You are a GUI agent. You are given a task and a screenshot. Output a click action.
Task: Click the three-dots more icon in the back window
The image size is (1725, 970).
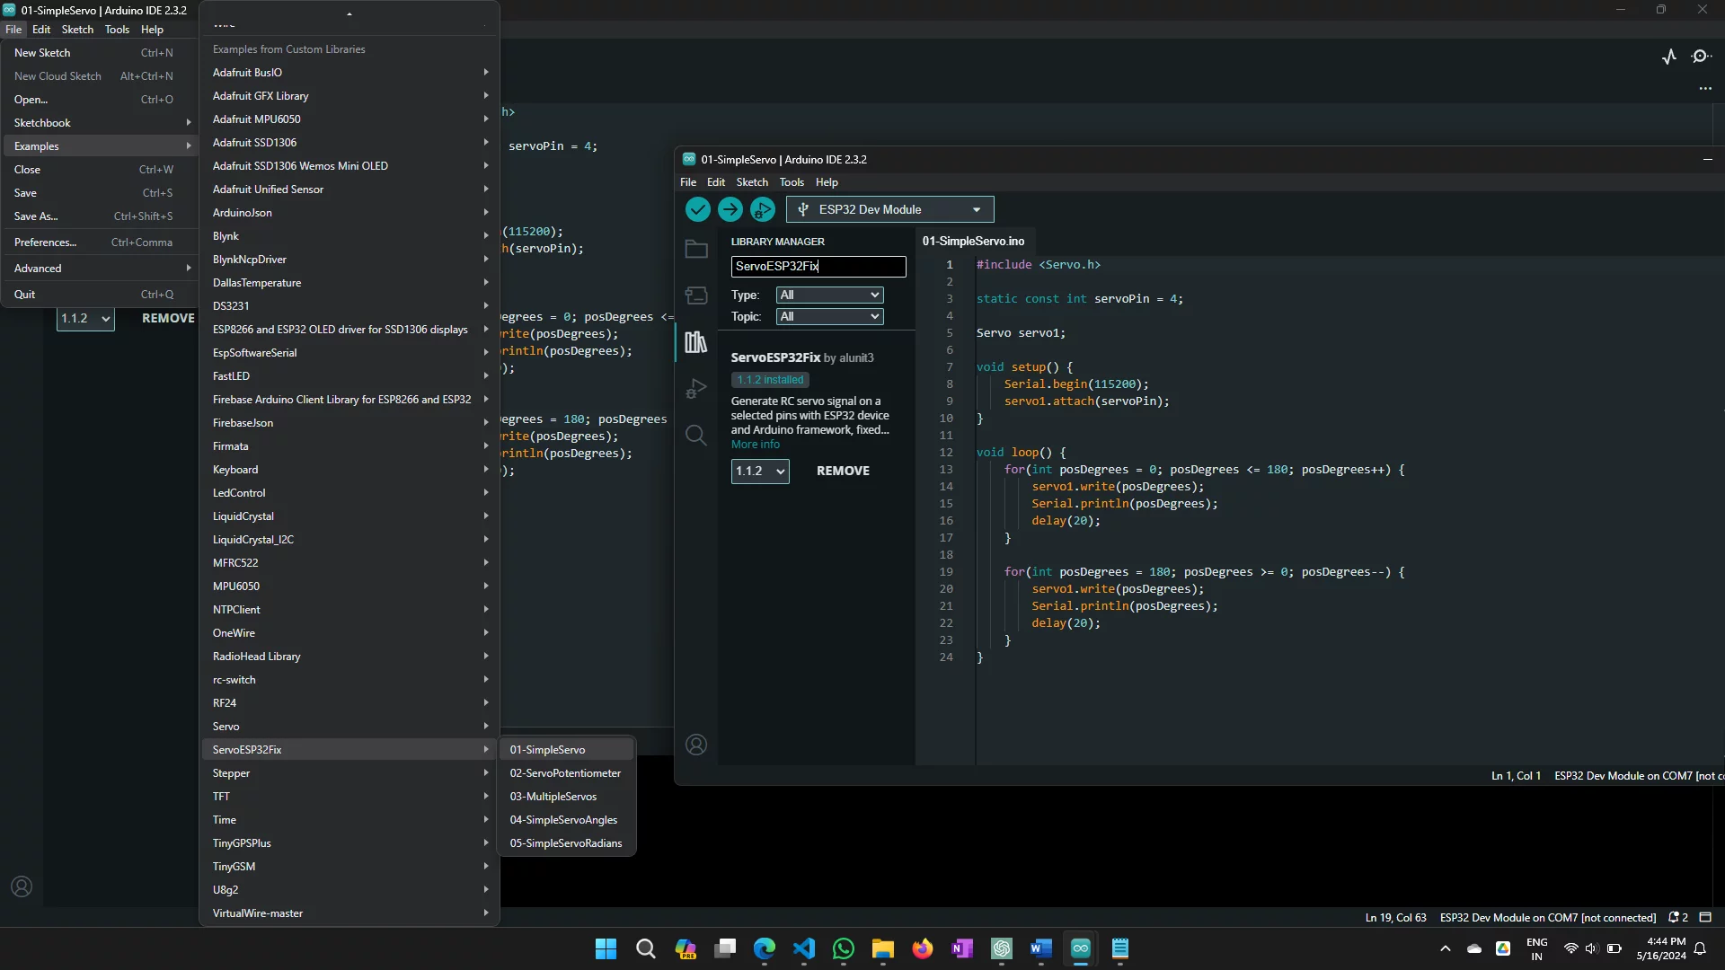pyautogui.click(x=1705, y=88)
